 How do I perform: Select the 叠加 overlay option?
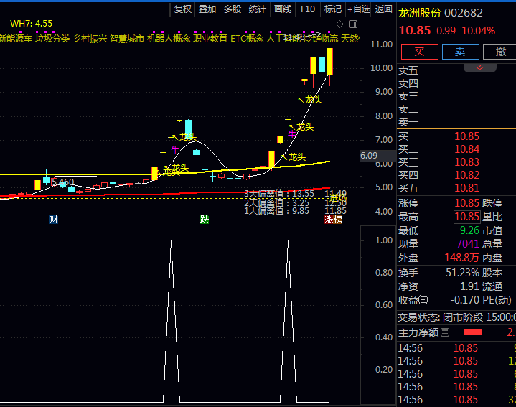pos(207,9)
